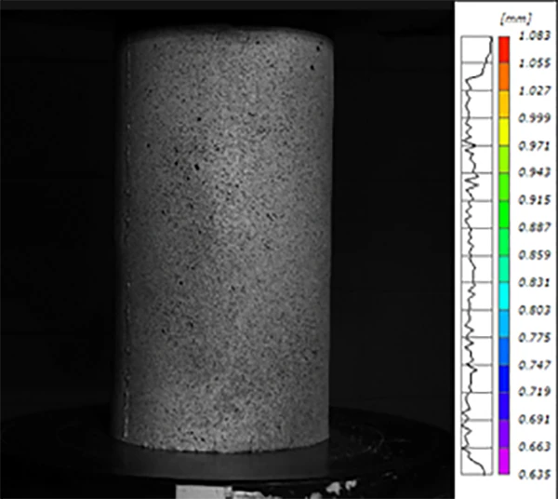The height and width of the screenshot is (499, 558).
Task: Click the histogram profile beside the color bar
Action: [477, 255]
